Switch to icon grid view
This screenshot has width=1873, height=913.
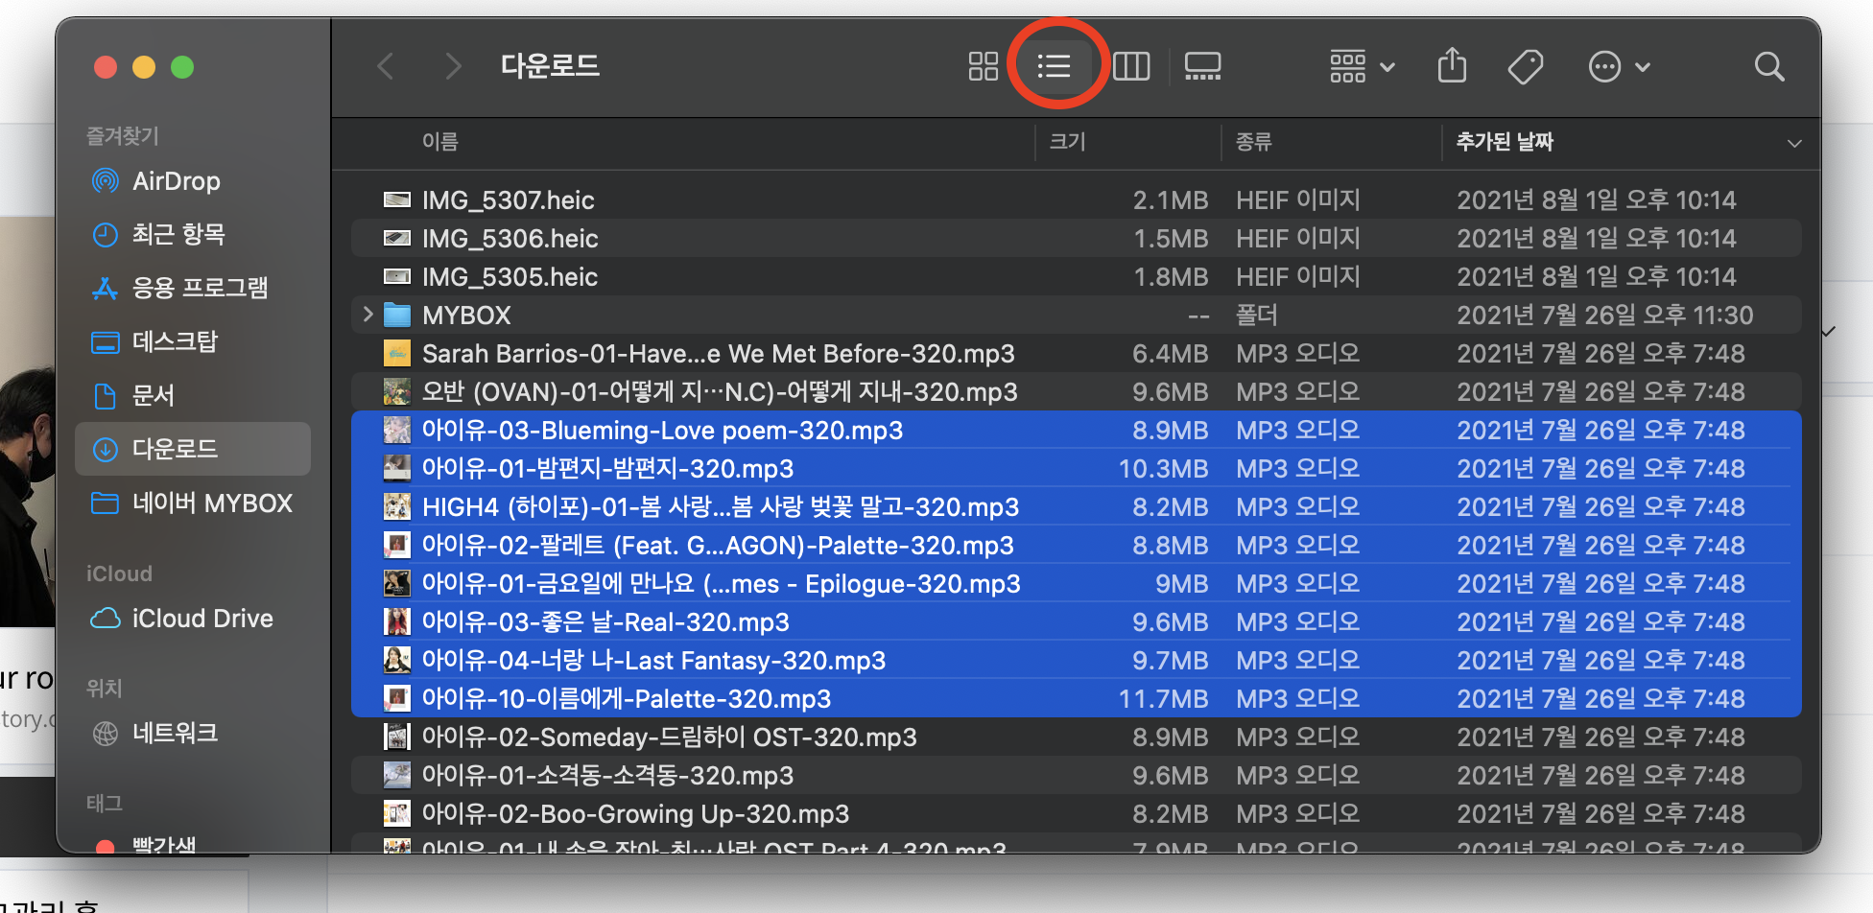coord(983,66)
